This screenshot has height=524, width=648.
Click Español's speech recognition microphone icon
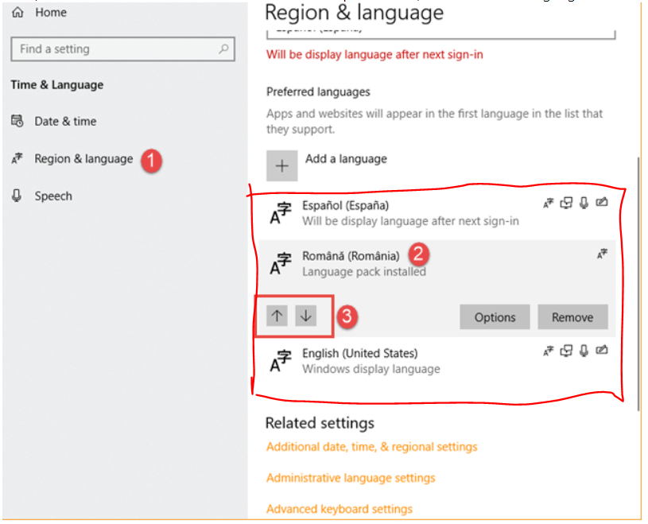pos(584,203)
